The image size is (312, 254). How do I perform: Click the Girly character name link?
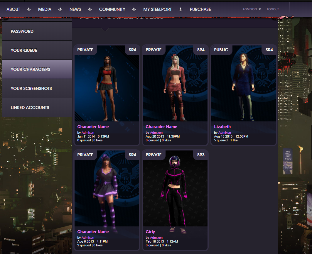(x=150, y=232)
